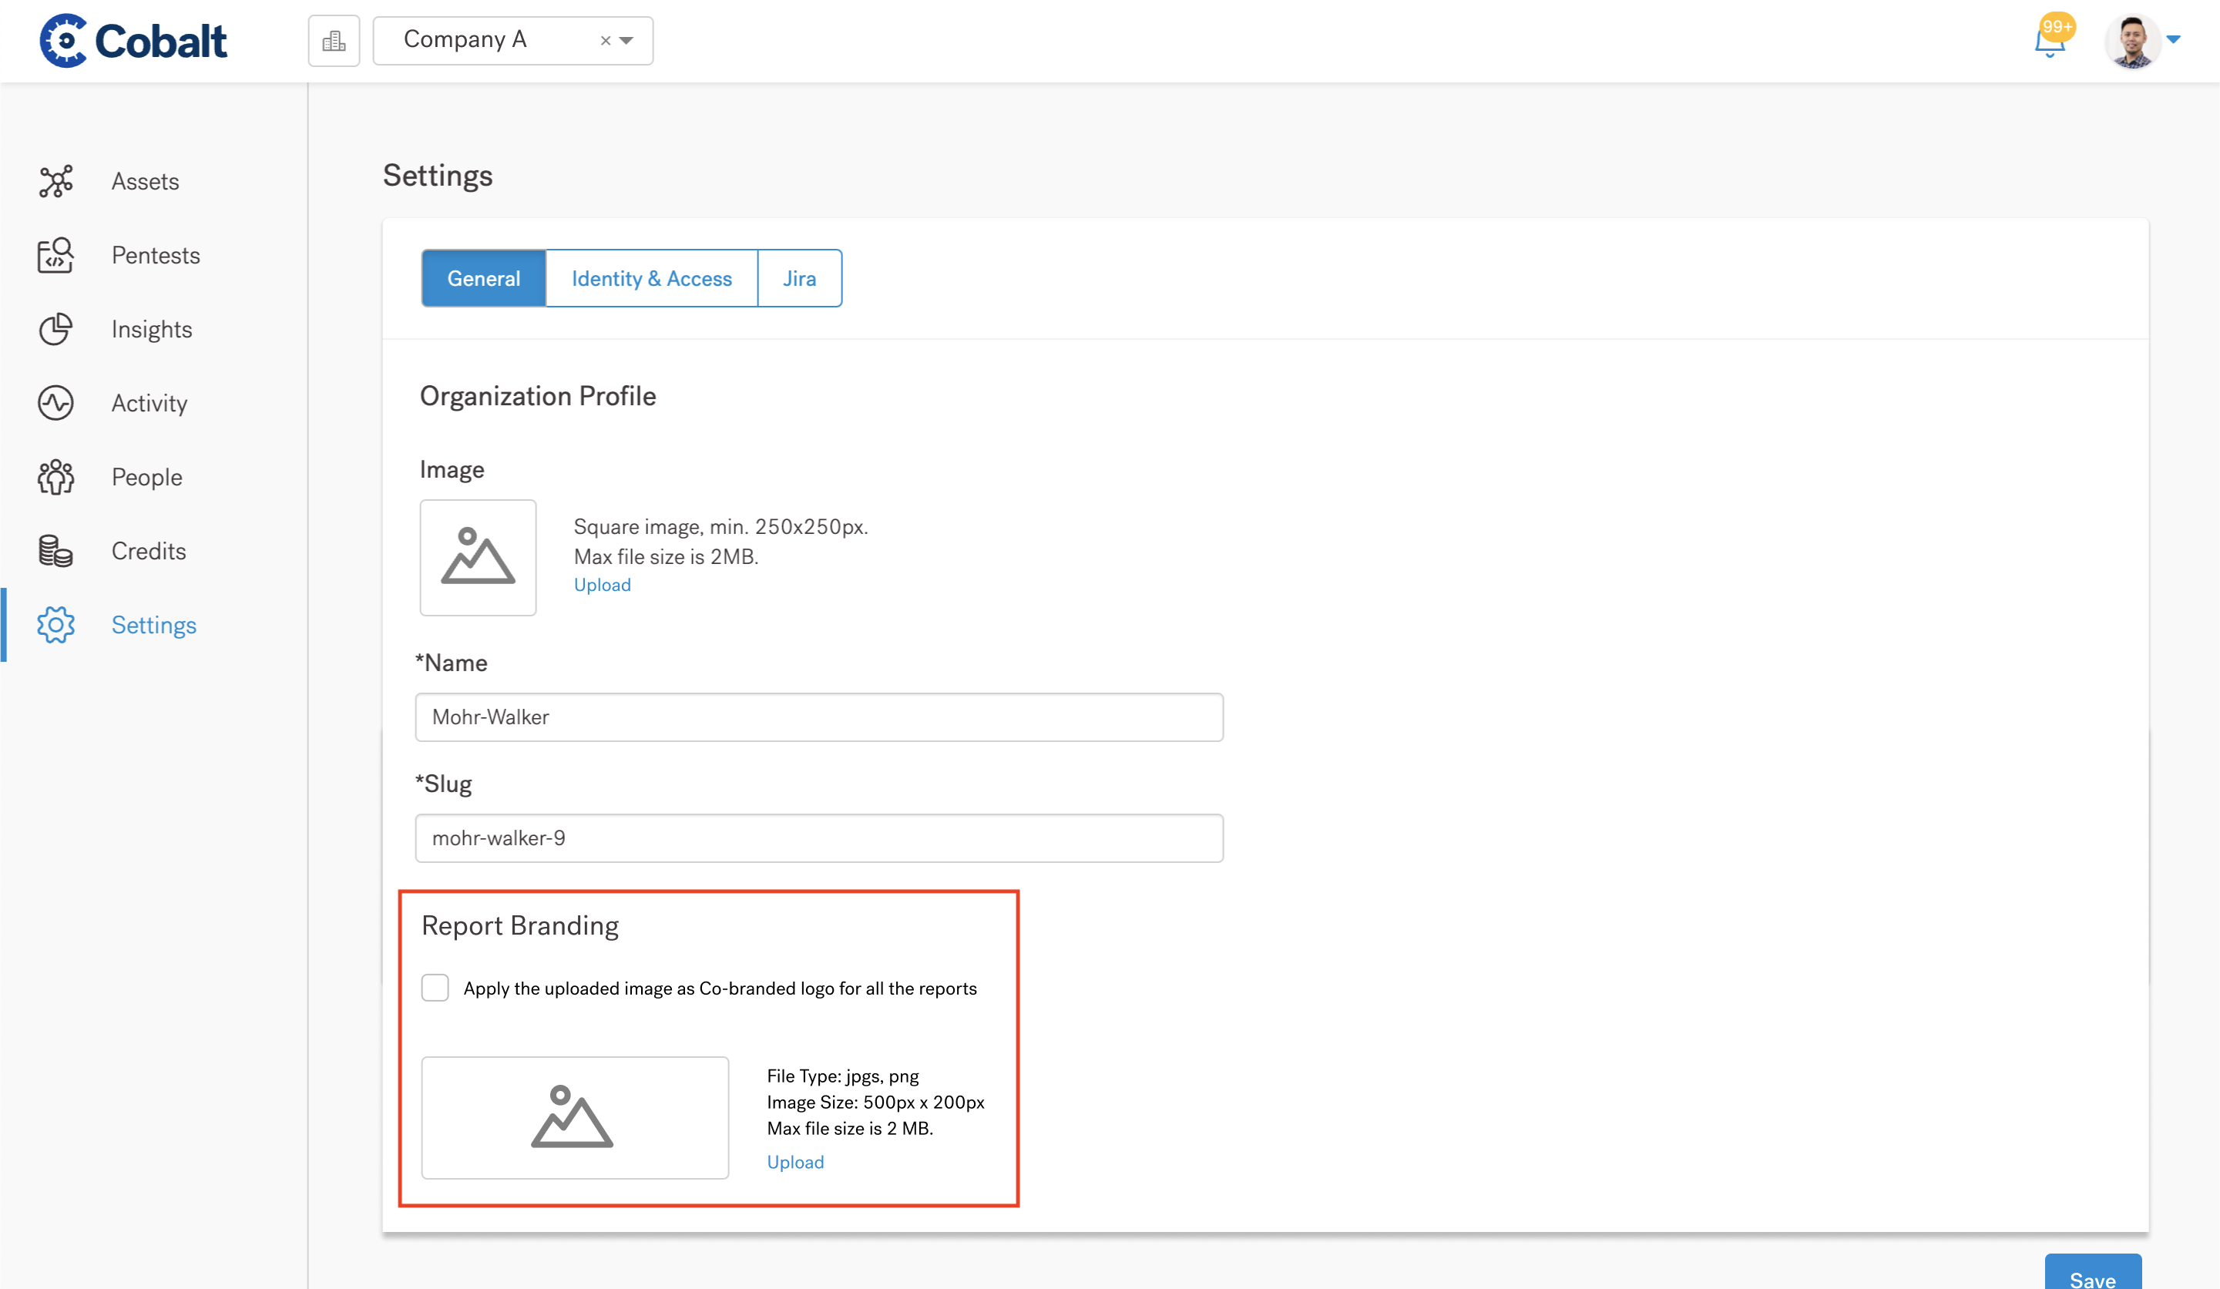
Task: Switch to the Jira tab
Action: click(x=799, y=278)
